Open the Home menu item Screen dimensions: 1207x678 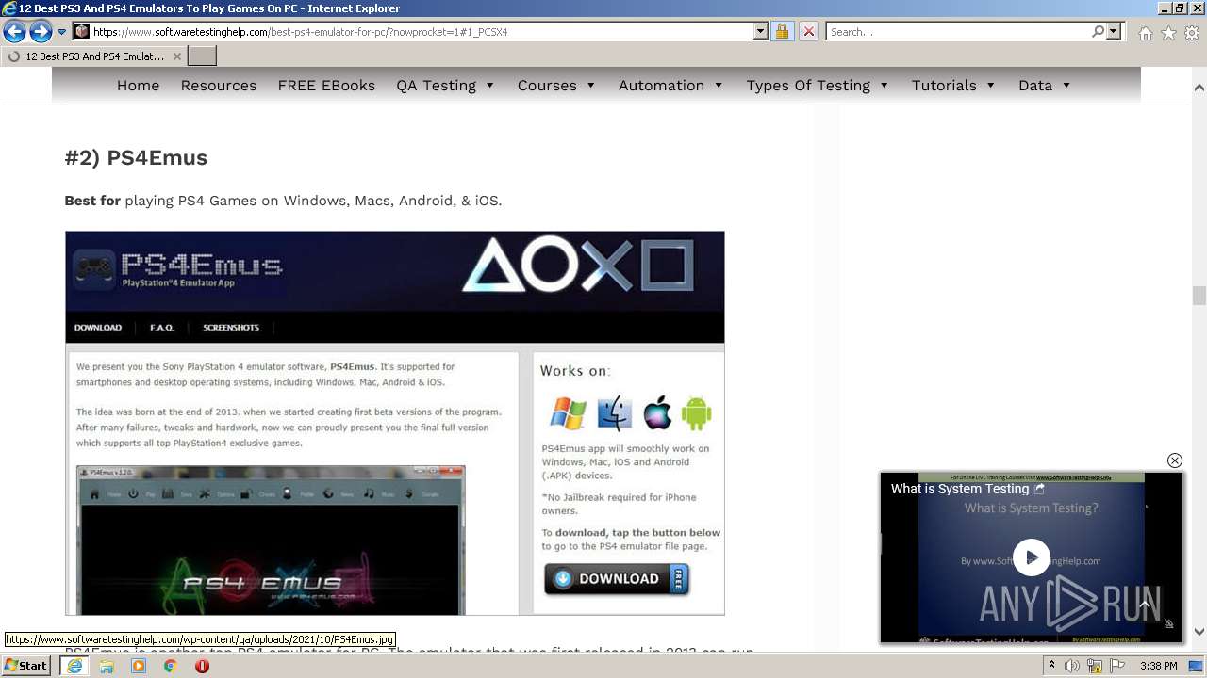click(x=138, y=85)
